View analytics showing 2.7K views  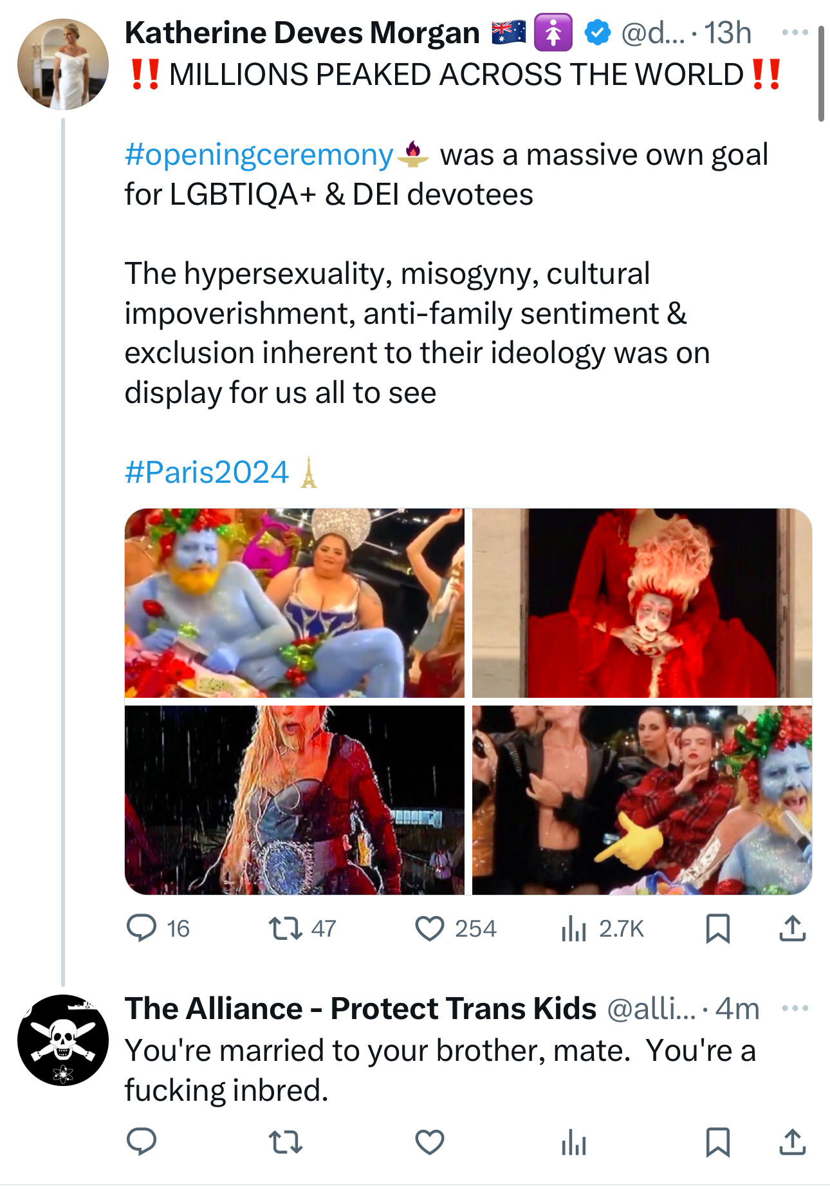[x=574, y=928]
